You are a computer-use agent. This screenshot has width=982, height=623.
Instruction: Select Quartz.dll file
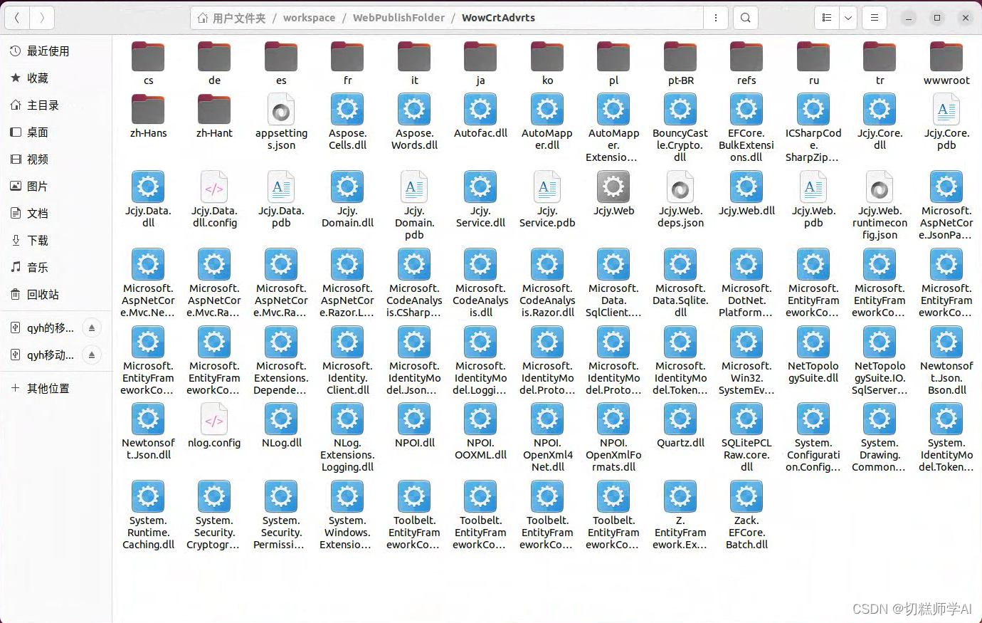point(680,426)
